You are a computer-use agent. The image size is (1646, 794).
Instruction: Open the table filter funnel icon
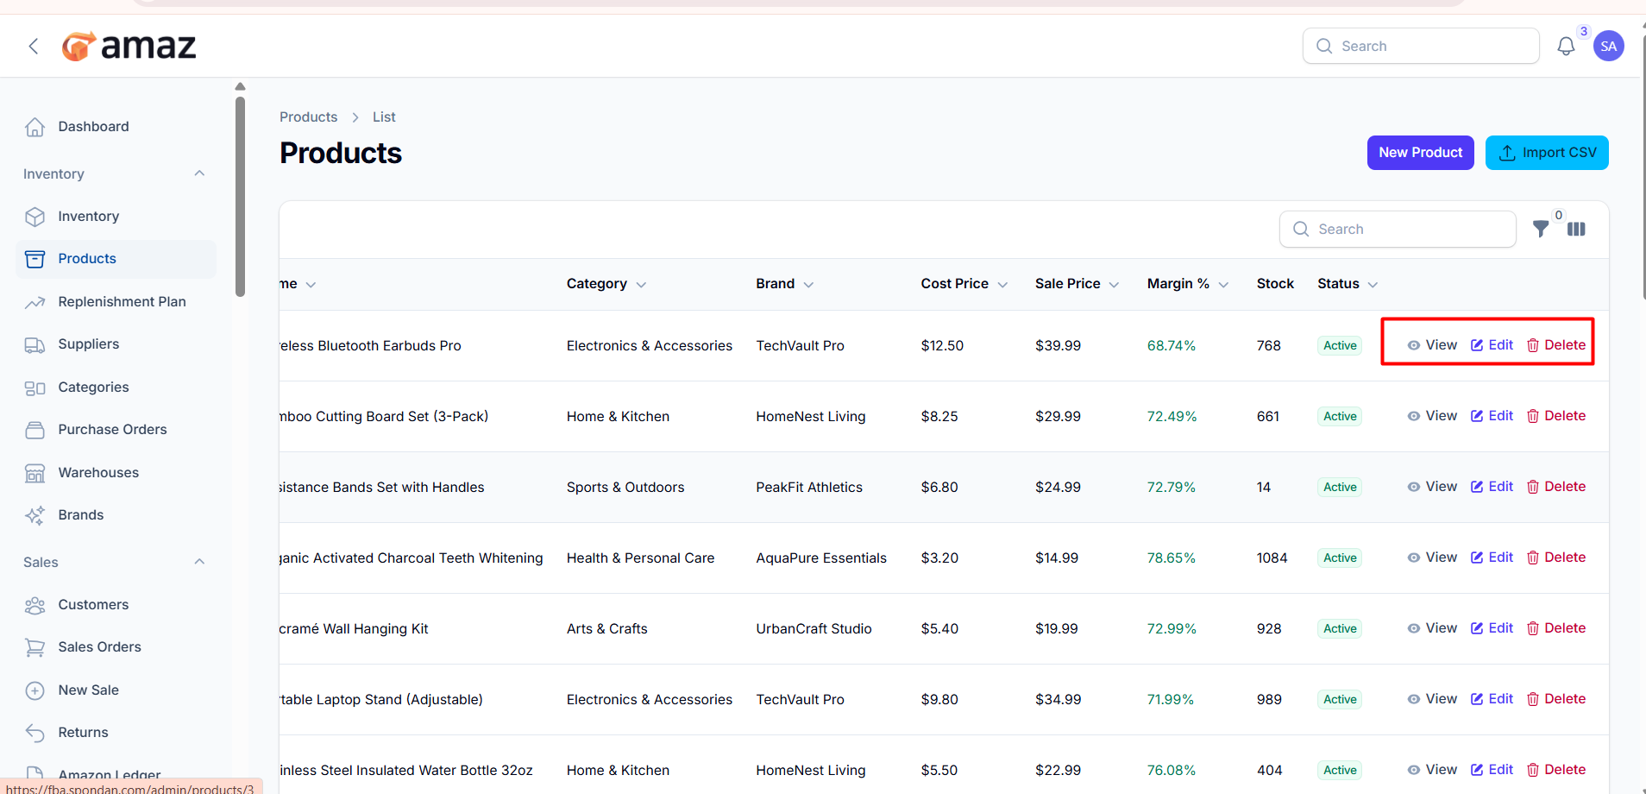pos(1540,229)
